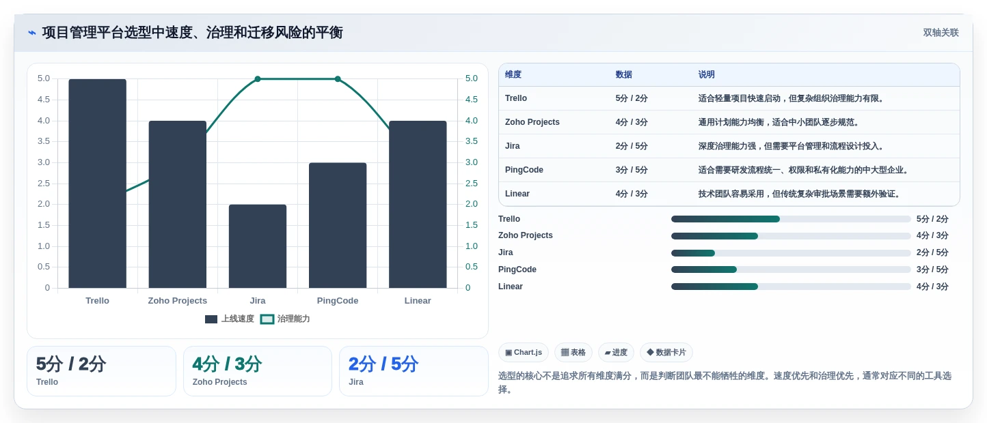Click the PingCode progress bar
The width and height of the screenshot is (987, 423).
pos(791,269)
